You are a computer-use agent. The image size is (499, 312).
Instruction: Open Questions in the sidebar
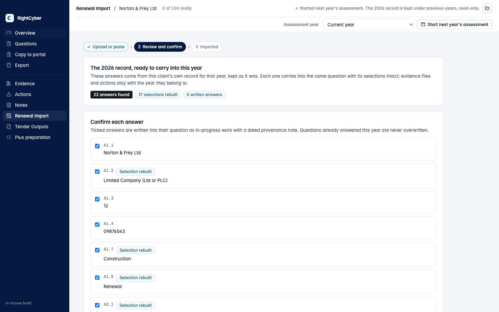click(x=35, y=44)
